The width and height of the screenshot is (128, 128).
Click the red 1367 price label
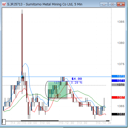click(118, 97)
